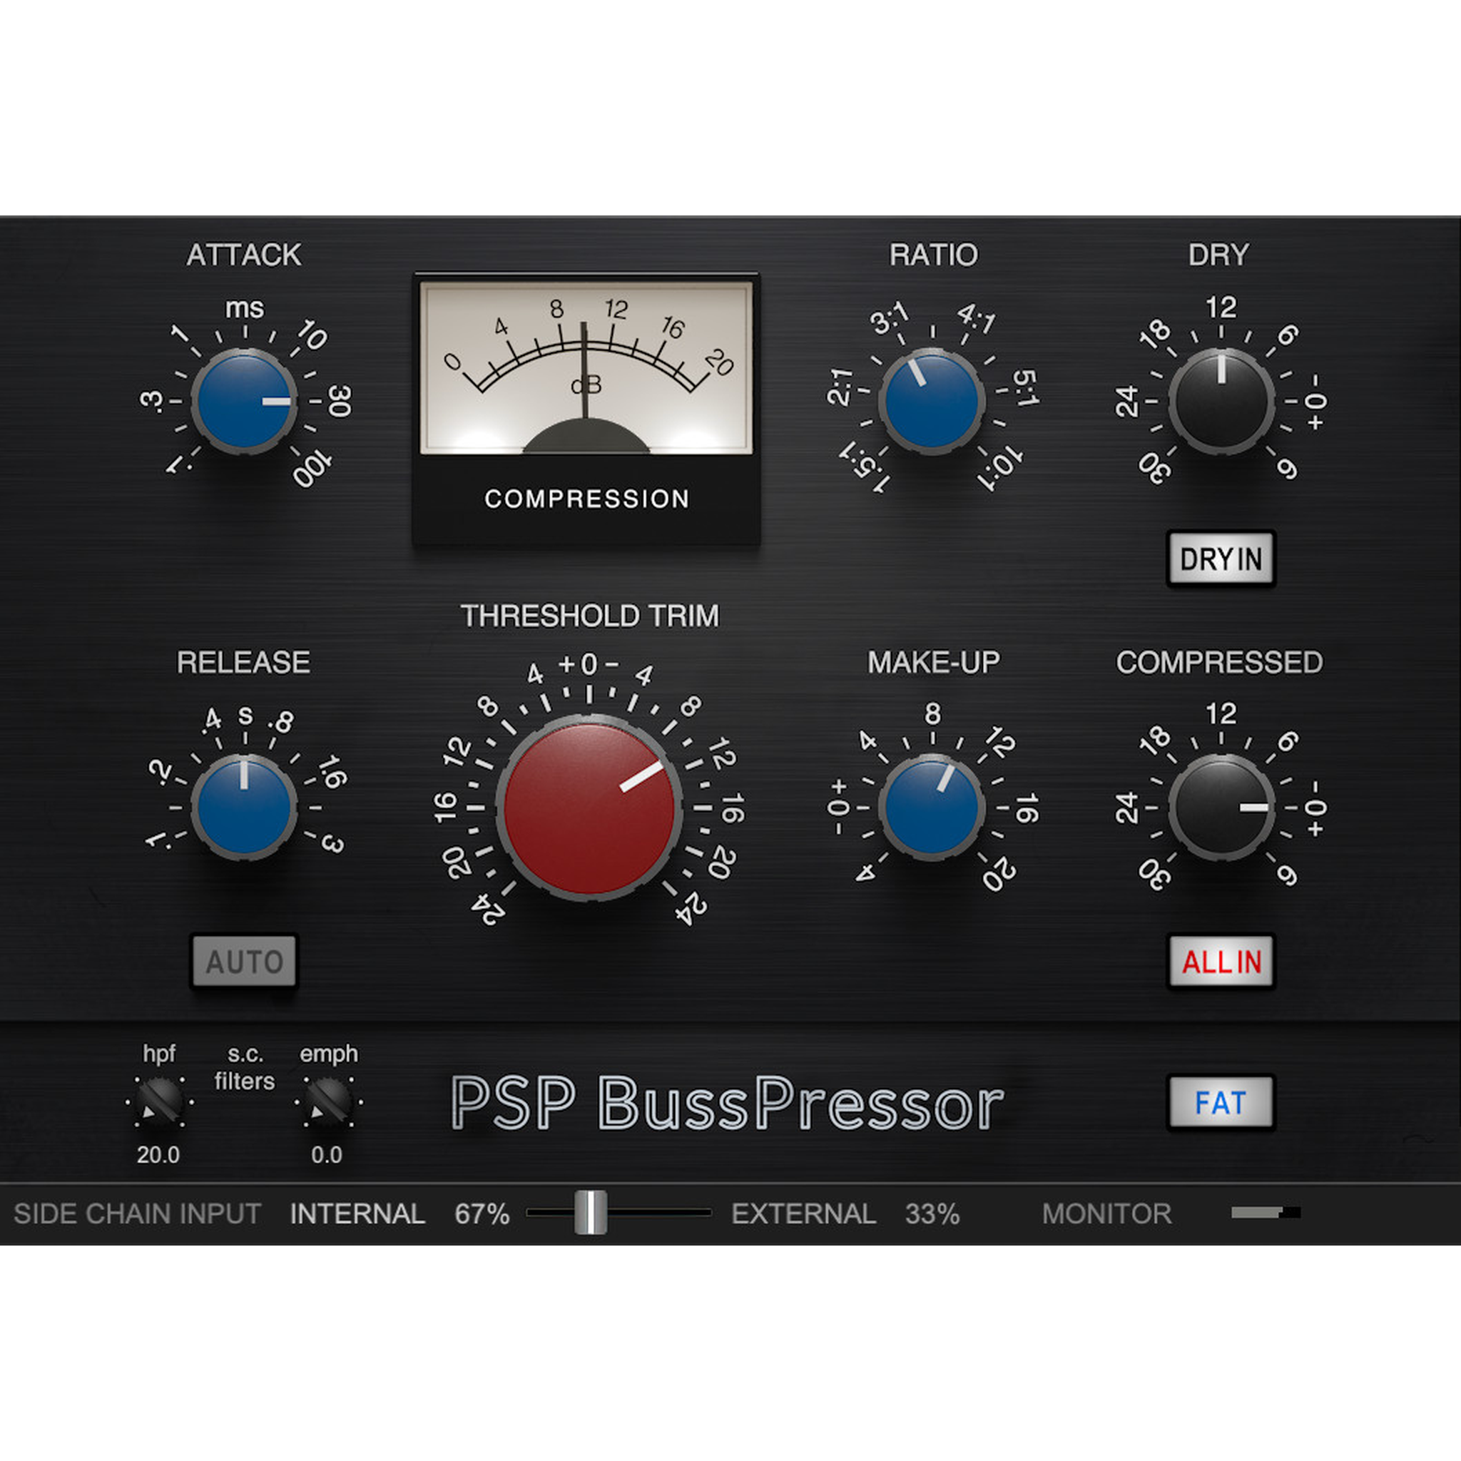Viewport: 1461px width, 1461px height.
Task: Click the emph value field showing 0.0
Action: coord(327,1155)
